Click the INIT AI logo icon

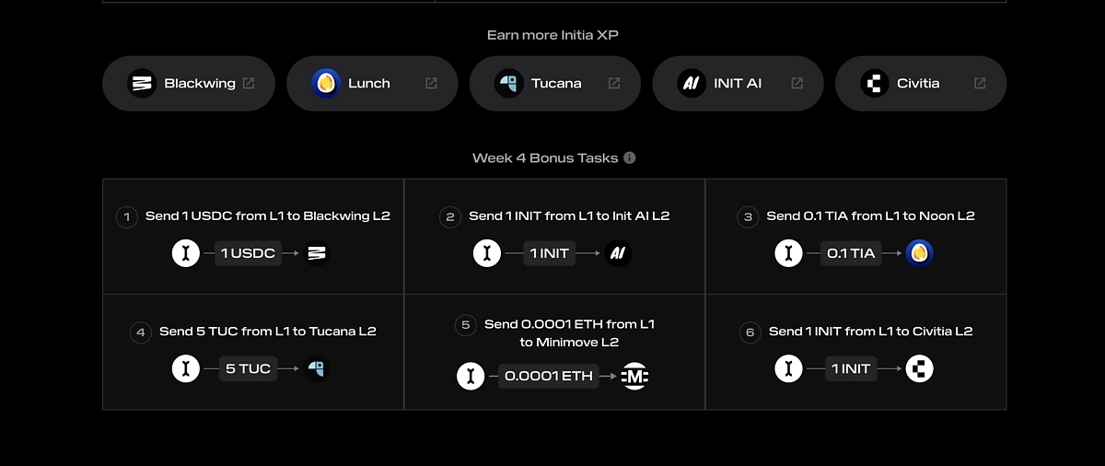tap(691, 83)
